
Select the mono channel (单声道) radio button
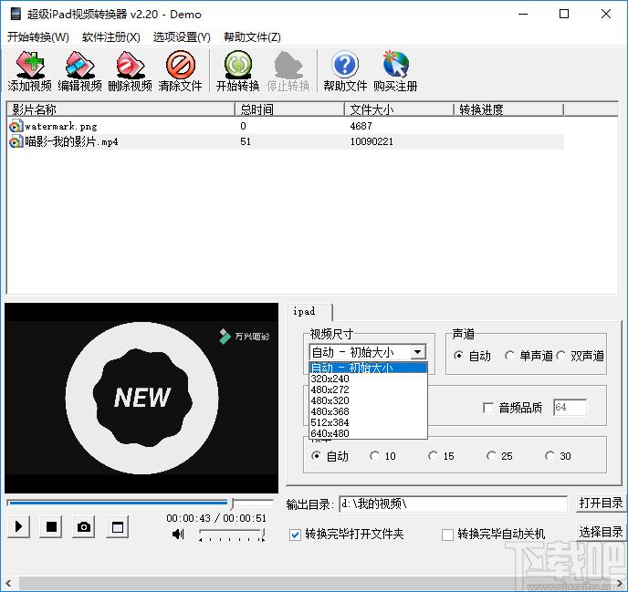(509, 356)
